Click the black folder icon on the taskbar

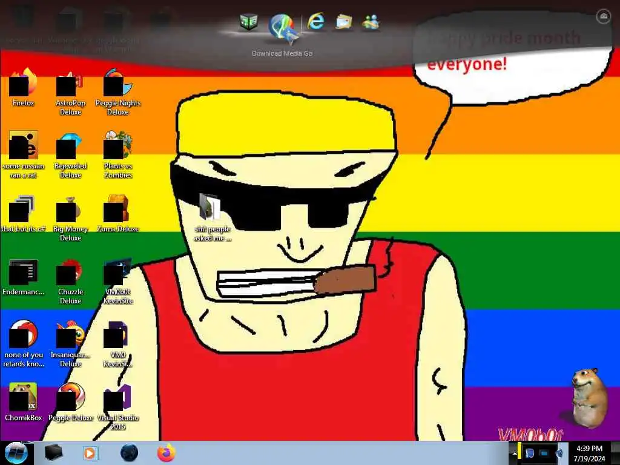53,453
